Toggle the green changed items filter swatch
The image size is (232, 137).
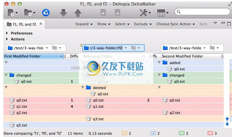(181, 133)
